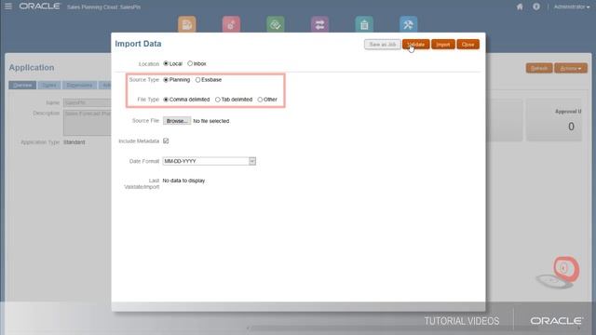Open the blue Tools cluster icon
The width and height of the screenshot is (596, 335).
click(x=409, y=24)
